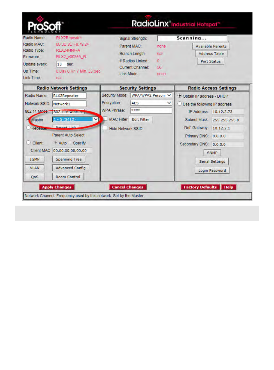274x370 pixels.
Task: Click the firmware value RLX2_v0035A_R
Action: (x=71, y=57)
